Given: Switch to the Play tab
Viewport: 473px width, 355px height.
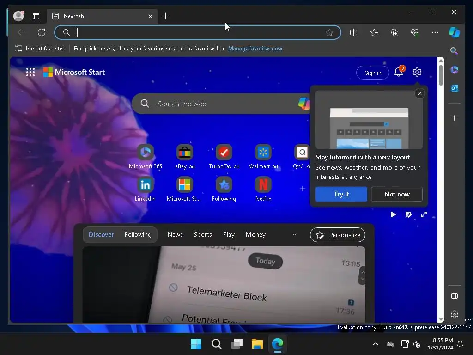Looking at the screenshot, I should click(229, 234).
